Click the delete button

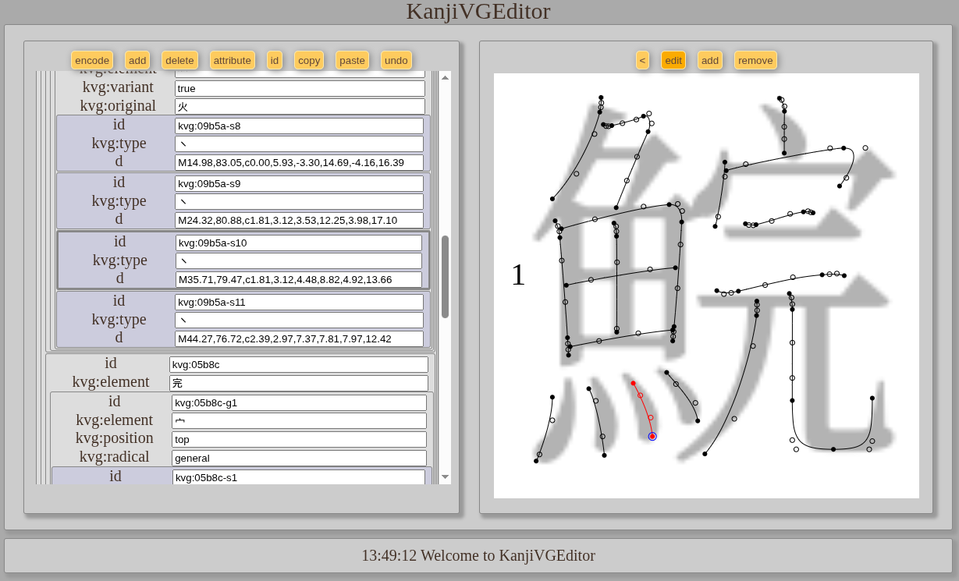[x=179, y=60]
